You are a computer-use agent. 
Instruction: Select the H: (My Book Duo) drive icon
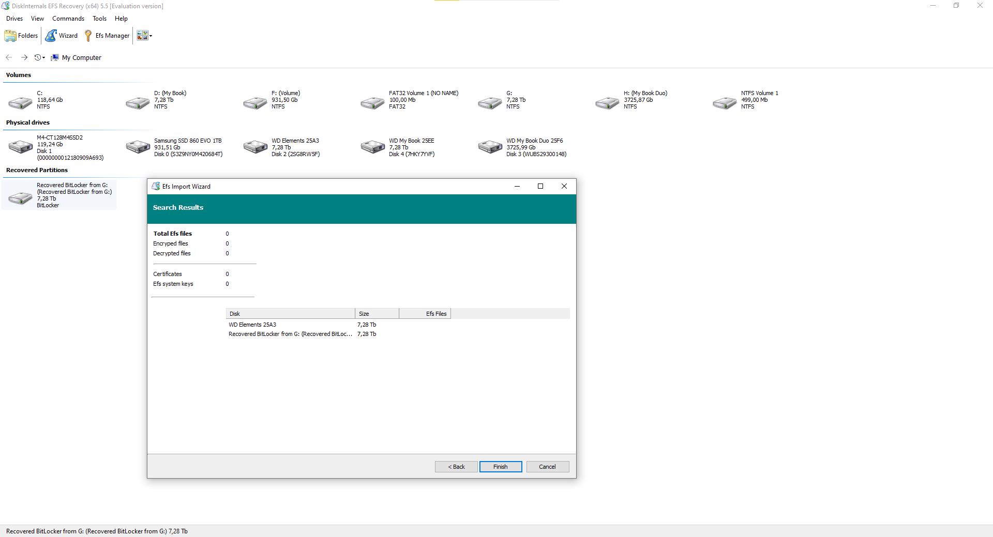point(608,103)
